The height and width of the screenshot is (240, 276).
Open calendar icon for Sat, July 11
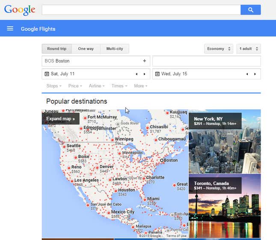pos(47,74)
